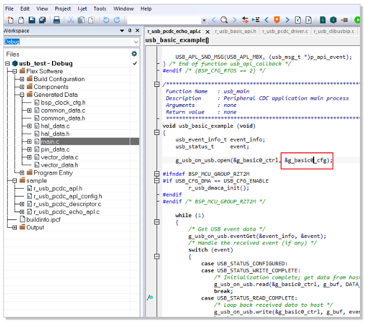The image size is (365, 323).
Task: Select main.c in the file tree
Action: (x=50, y=142)
